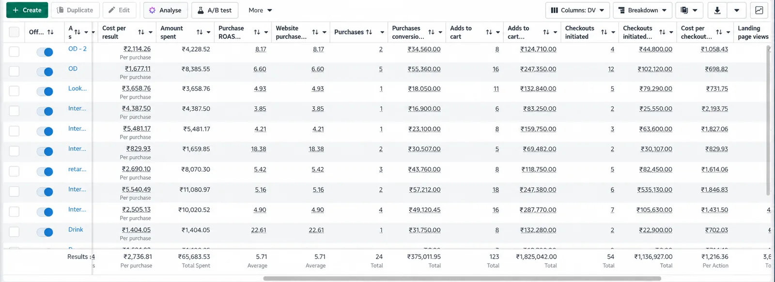Toggle off the OD - 2 ad set
This screenshot has height=282, width=775.
pos(45,52)
